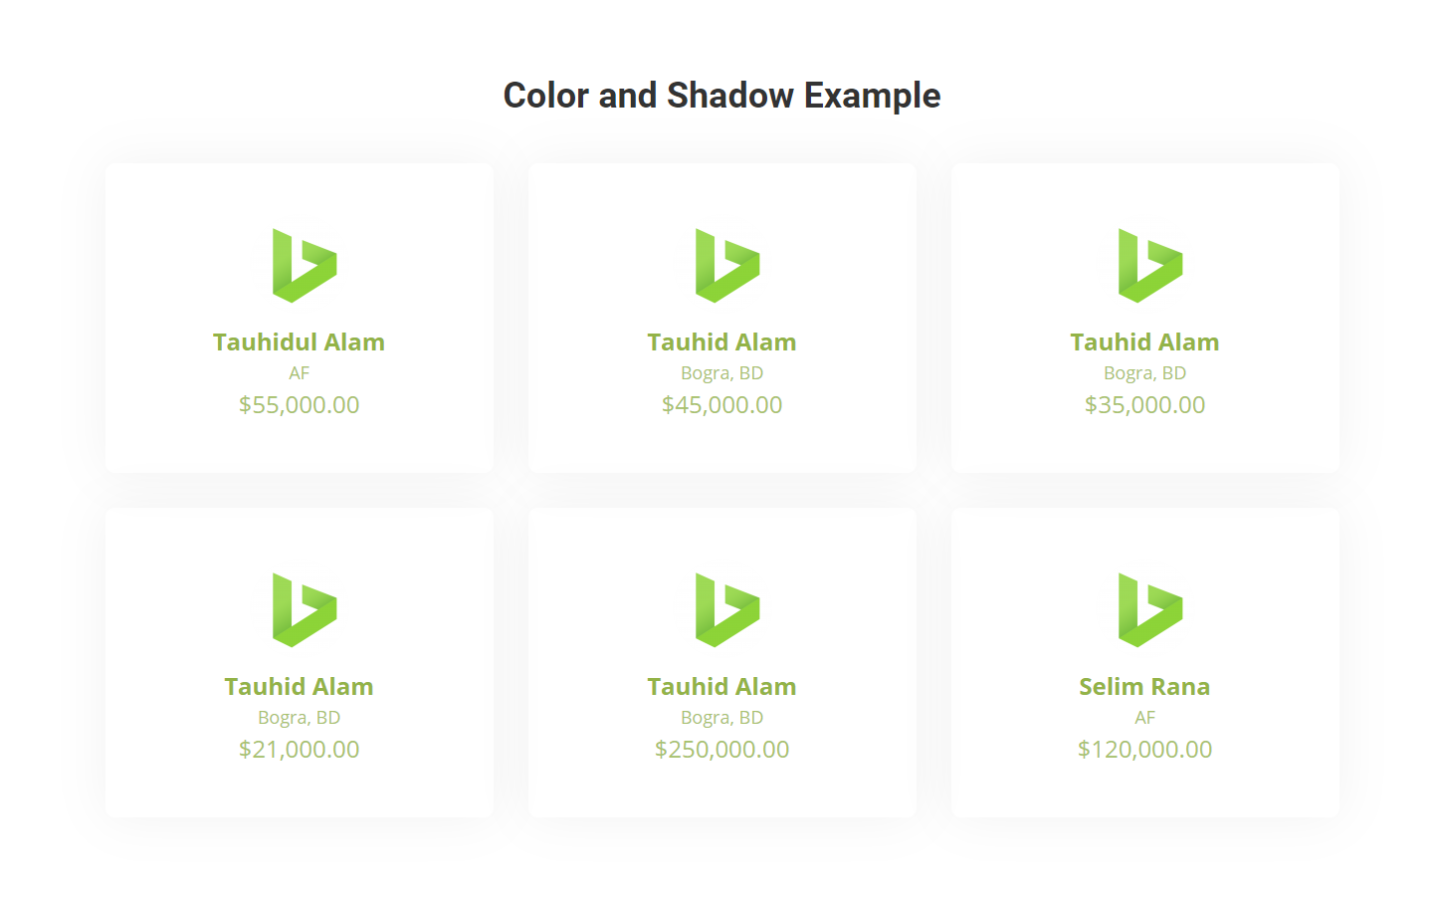Click the $35,000.00 price text

(x=1144, y=405)
